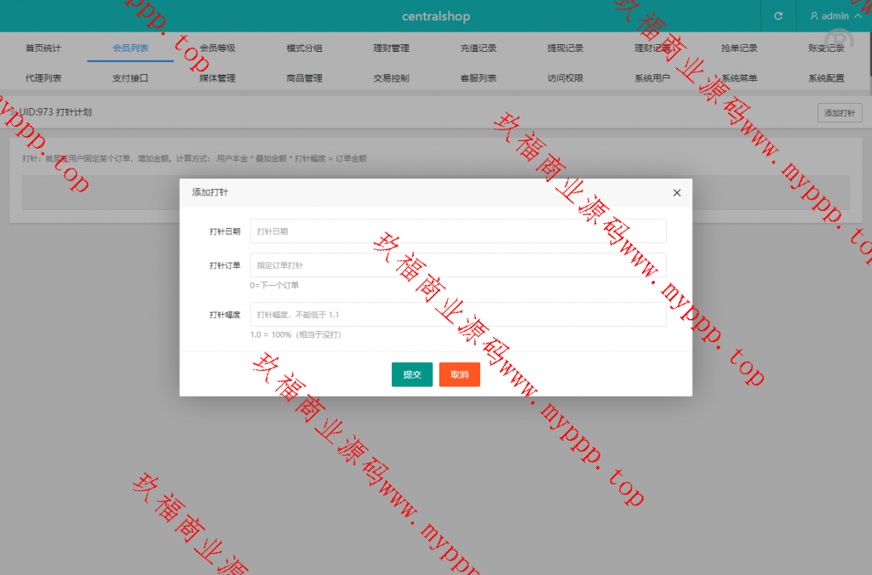Click the 提交 submit button
This screenshot has height=575, width=872.
[412, 374]
